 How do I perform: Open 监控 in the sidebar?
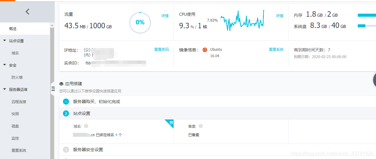[15, 138]
